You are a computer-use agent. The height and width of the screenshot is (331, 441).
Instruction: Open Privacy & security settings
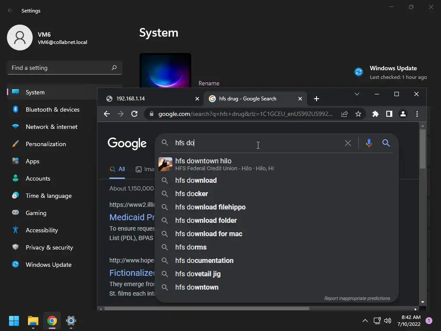(52, 247)
